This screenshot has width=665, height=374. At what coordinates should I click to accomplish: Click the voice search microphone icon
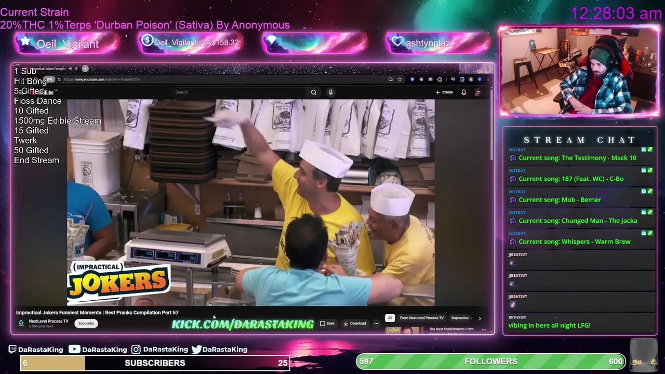pyautogui.click(x=330, y=92)
